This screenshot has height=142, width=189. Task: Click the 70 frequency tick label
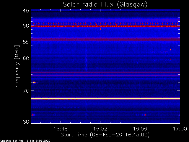26,91
